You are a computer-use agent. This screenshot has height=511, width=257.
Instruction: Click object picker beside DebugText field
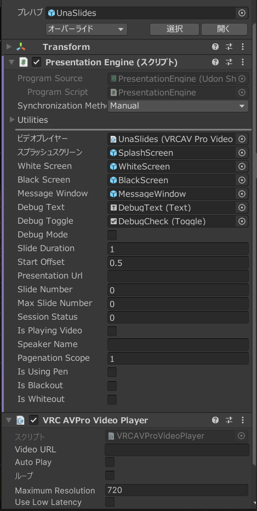pos(242,208)
